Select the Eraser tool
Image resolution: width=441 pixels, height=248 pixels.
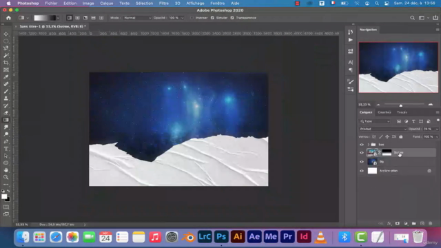[x=6, y=113]
